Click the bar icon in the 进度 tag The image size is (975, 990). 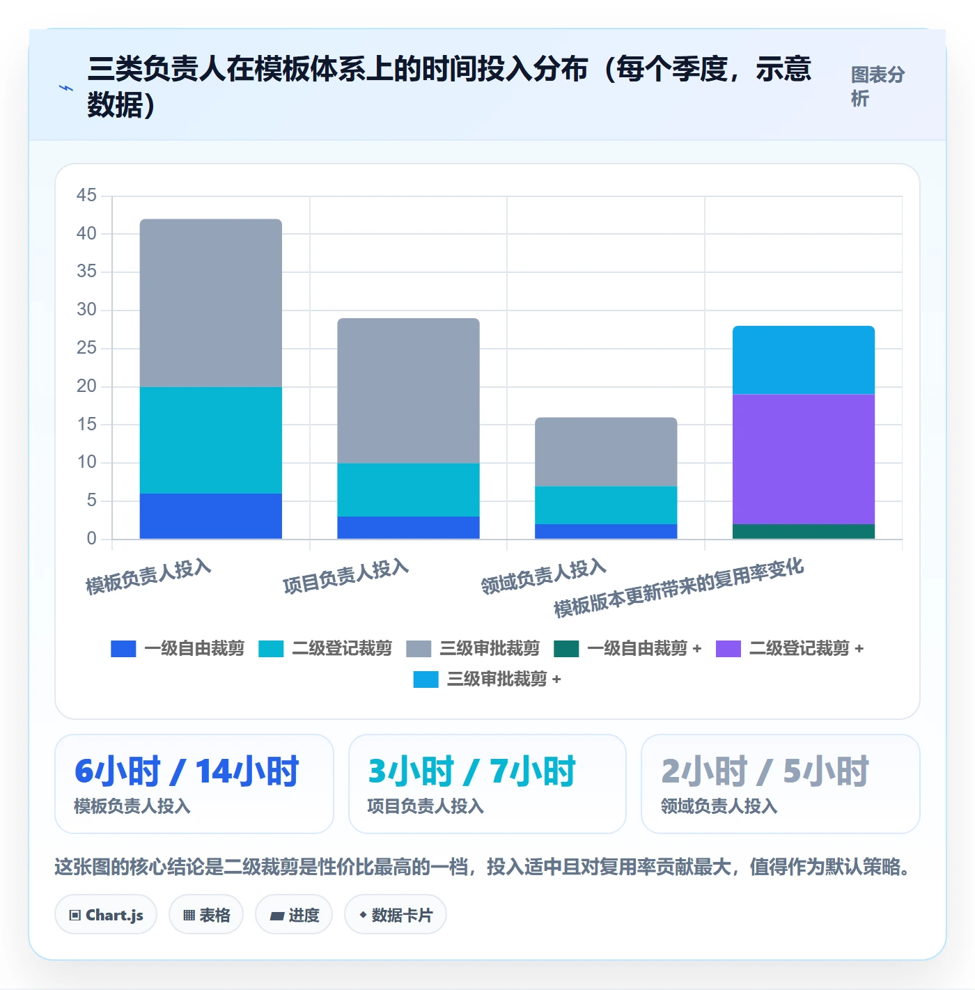click(x=277, y=916)
